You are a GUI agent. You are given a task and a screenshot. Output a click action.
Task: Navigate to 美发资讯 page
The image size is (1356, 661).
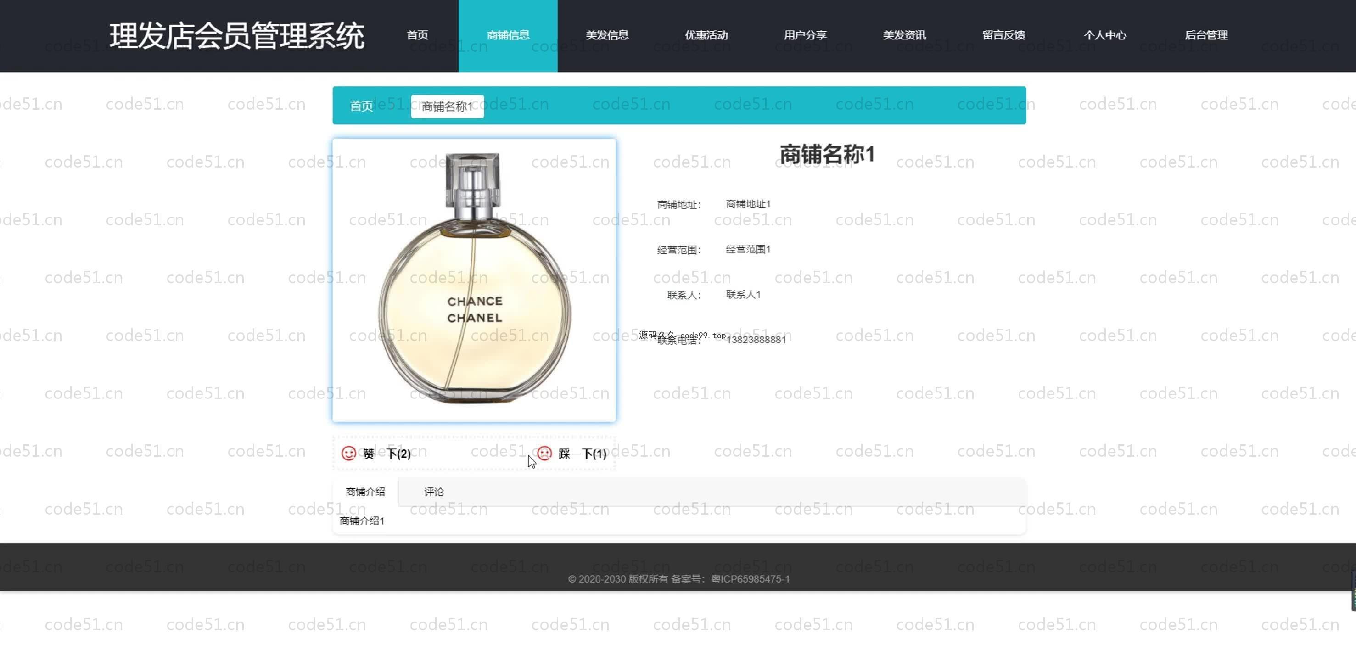[x=904, y=35]
